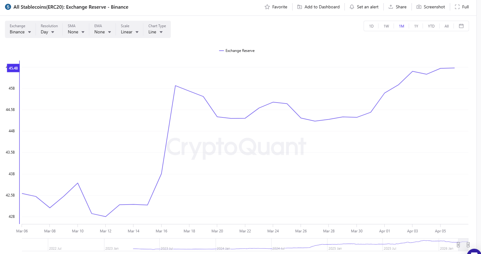Expand the SMA dropdown
The height and width of the screenshot is (254, 481).
pyautogui.click(x=75, y=32)
